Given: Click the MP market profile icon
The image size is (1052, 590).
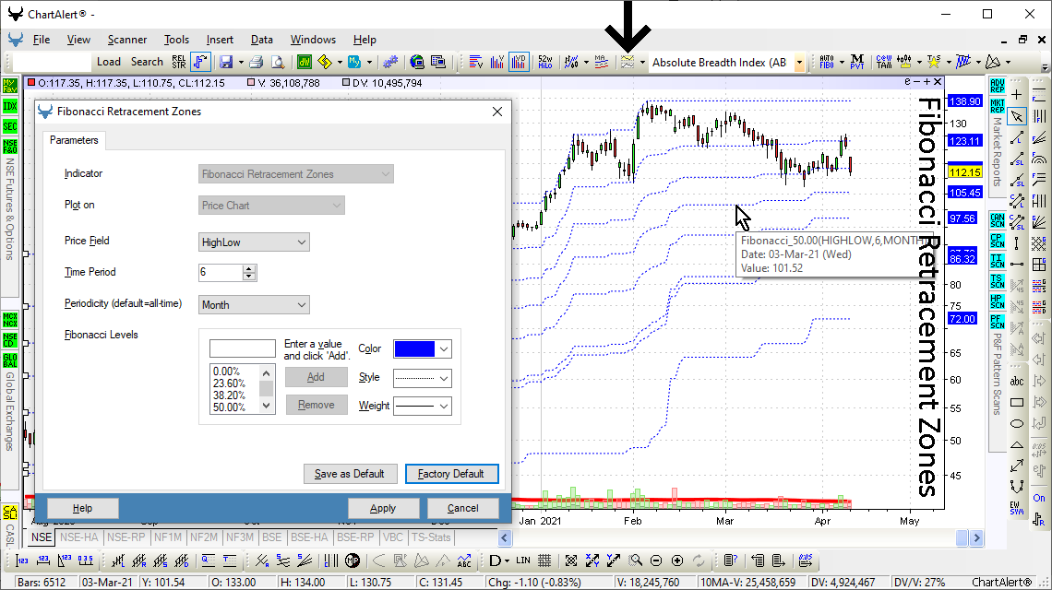Looking at the screenshot, I should pos(353,560).
